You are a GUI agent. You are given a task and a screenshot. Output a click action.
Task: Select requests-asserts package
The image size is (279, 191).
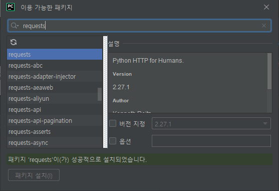click(55, 131)
